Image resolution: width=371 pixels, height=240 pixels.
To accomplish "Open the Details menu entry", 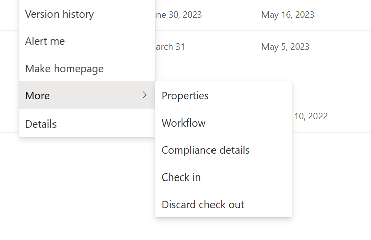I will tap(41, 124).
